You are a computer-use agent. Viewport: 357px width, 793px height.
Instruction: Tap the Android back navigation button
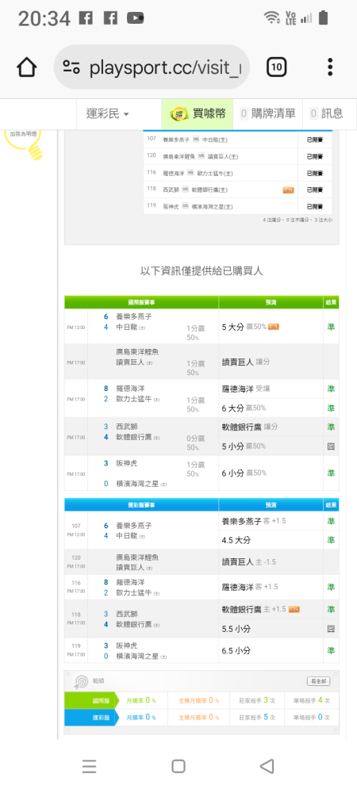click(x=267, y=766)
